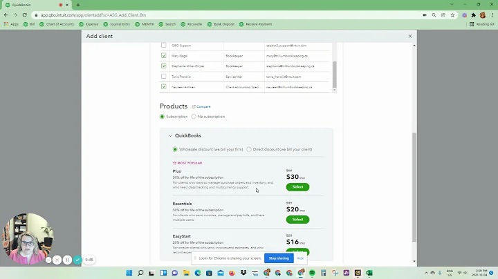498x279 pixels.
Task: Open the MEMTX bookmark
Action: 145,24
